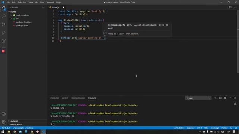Open the Source Control view
The height and width of the screenshot is (134, 239).
(x=4, y=24)
